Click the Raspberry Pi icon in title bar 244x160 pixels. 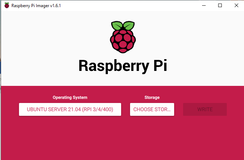point(7,6)
